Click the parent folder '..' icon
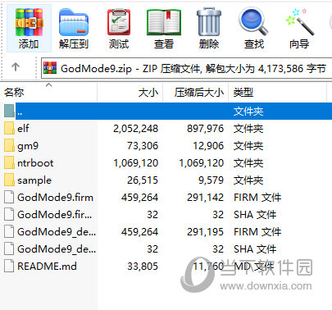The image size is (332, 310). [9, 111]
